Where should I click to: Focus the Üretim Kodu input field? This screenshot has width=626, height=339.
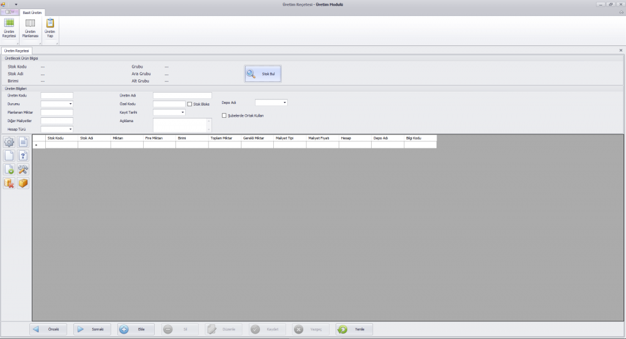point(57,96)
